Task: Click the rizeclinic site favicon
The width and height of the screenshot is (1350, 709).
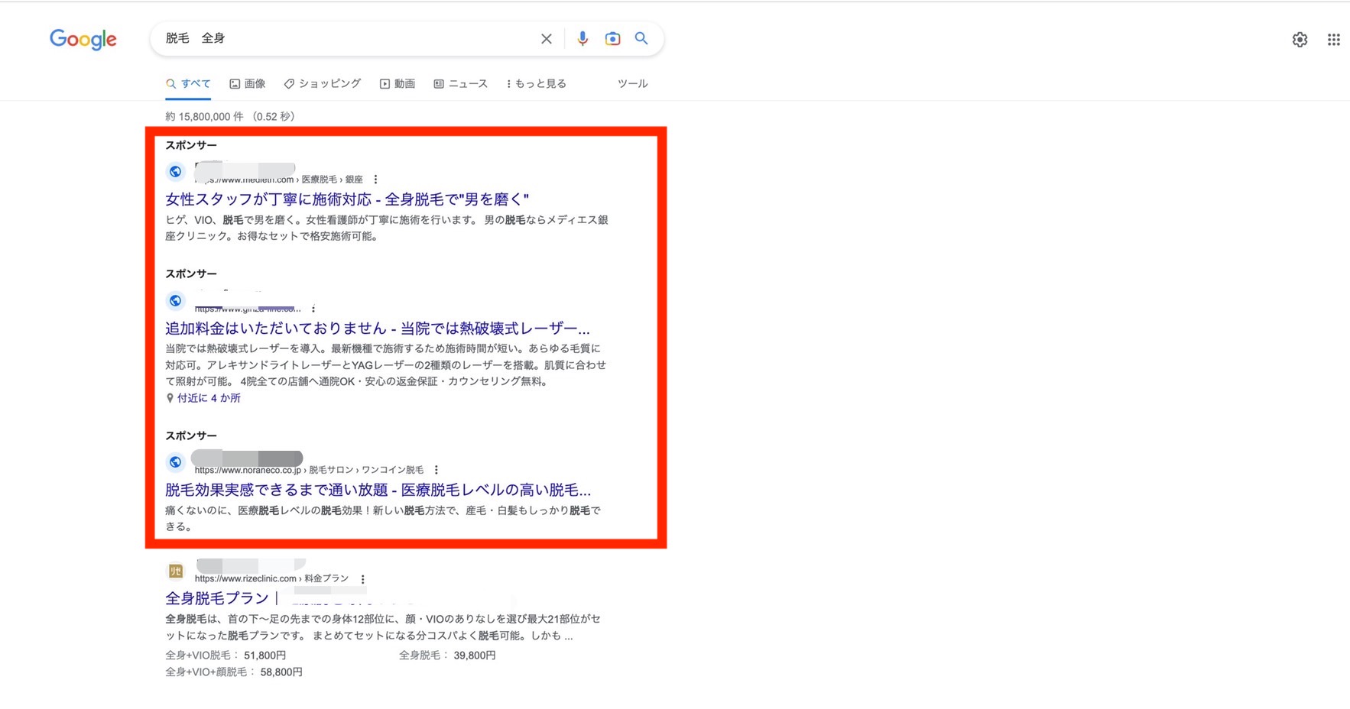Action: 175,571
